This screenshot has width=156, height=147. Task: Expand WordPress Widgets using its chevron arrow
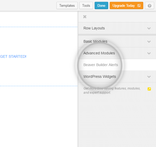point(149,77)
